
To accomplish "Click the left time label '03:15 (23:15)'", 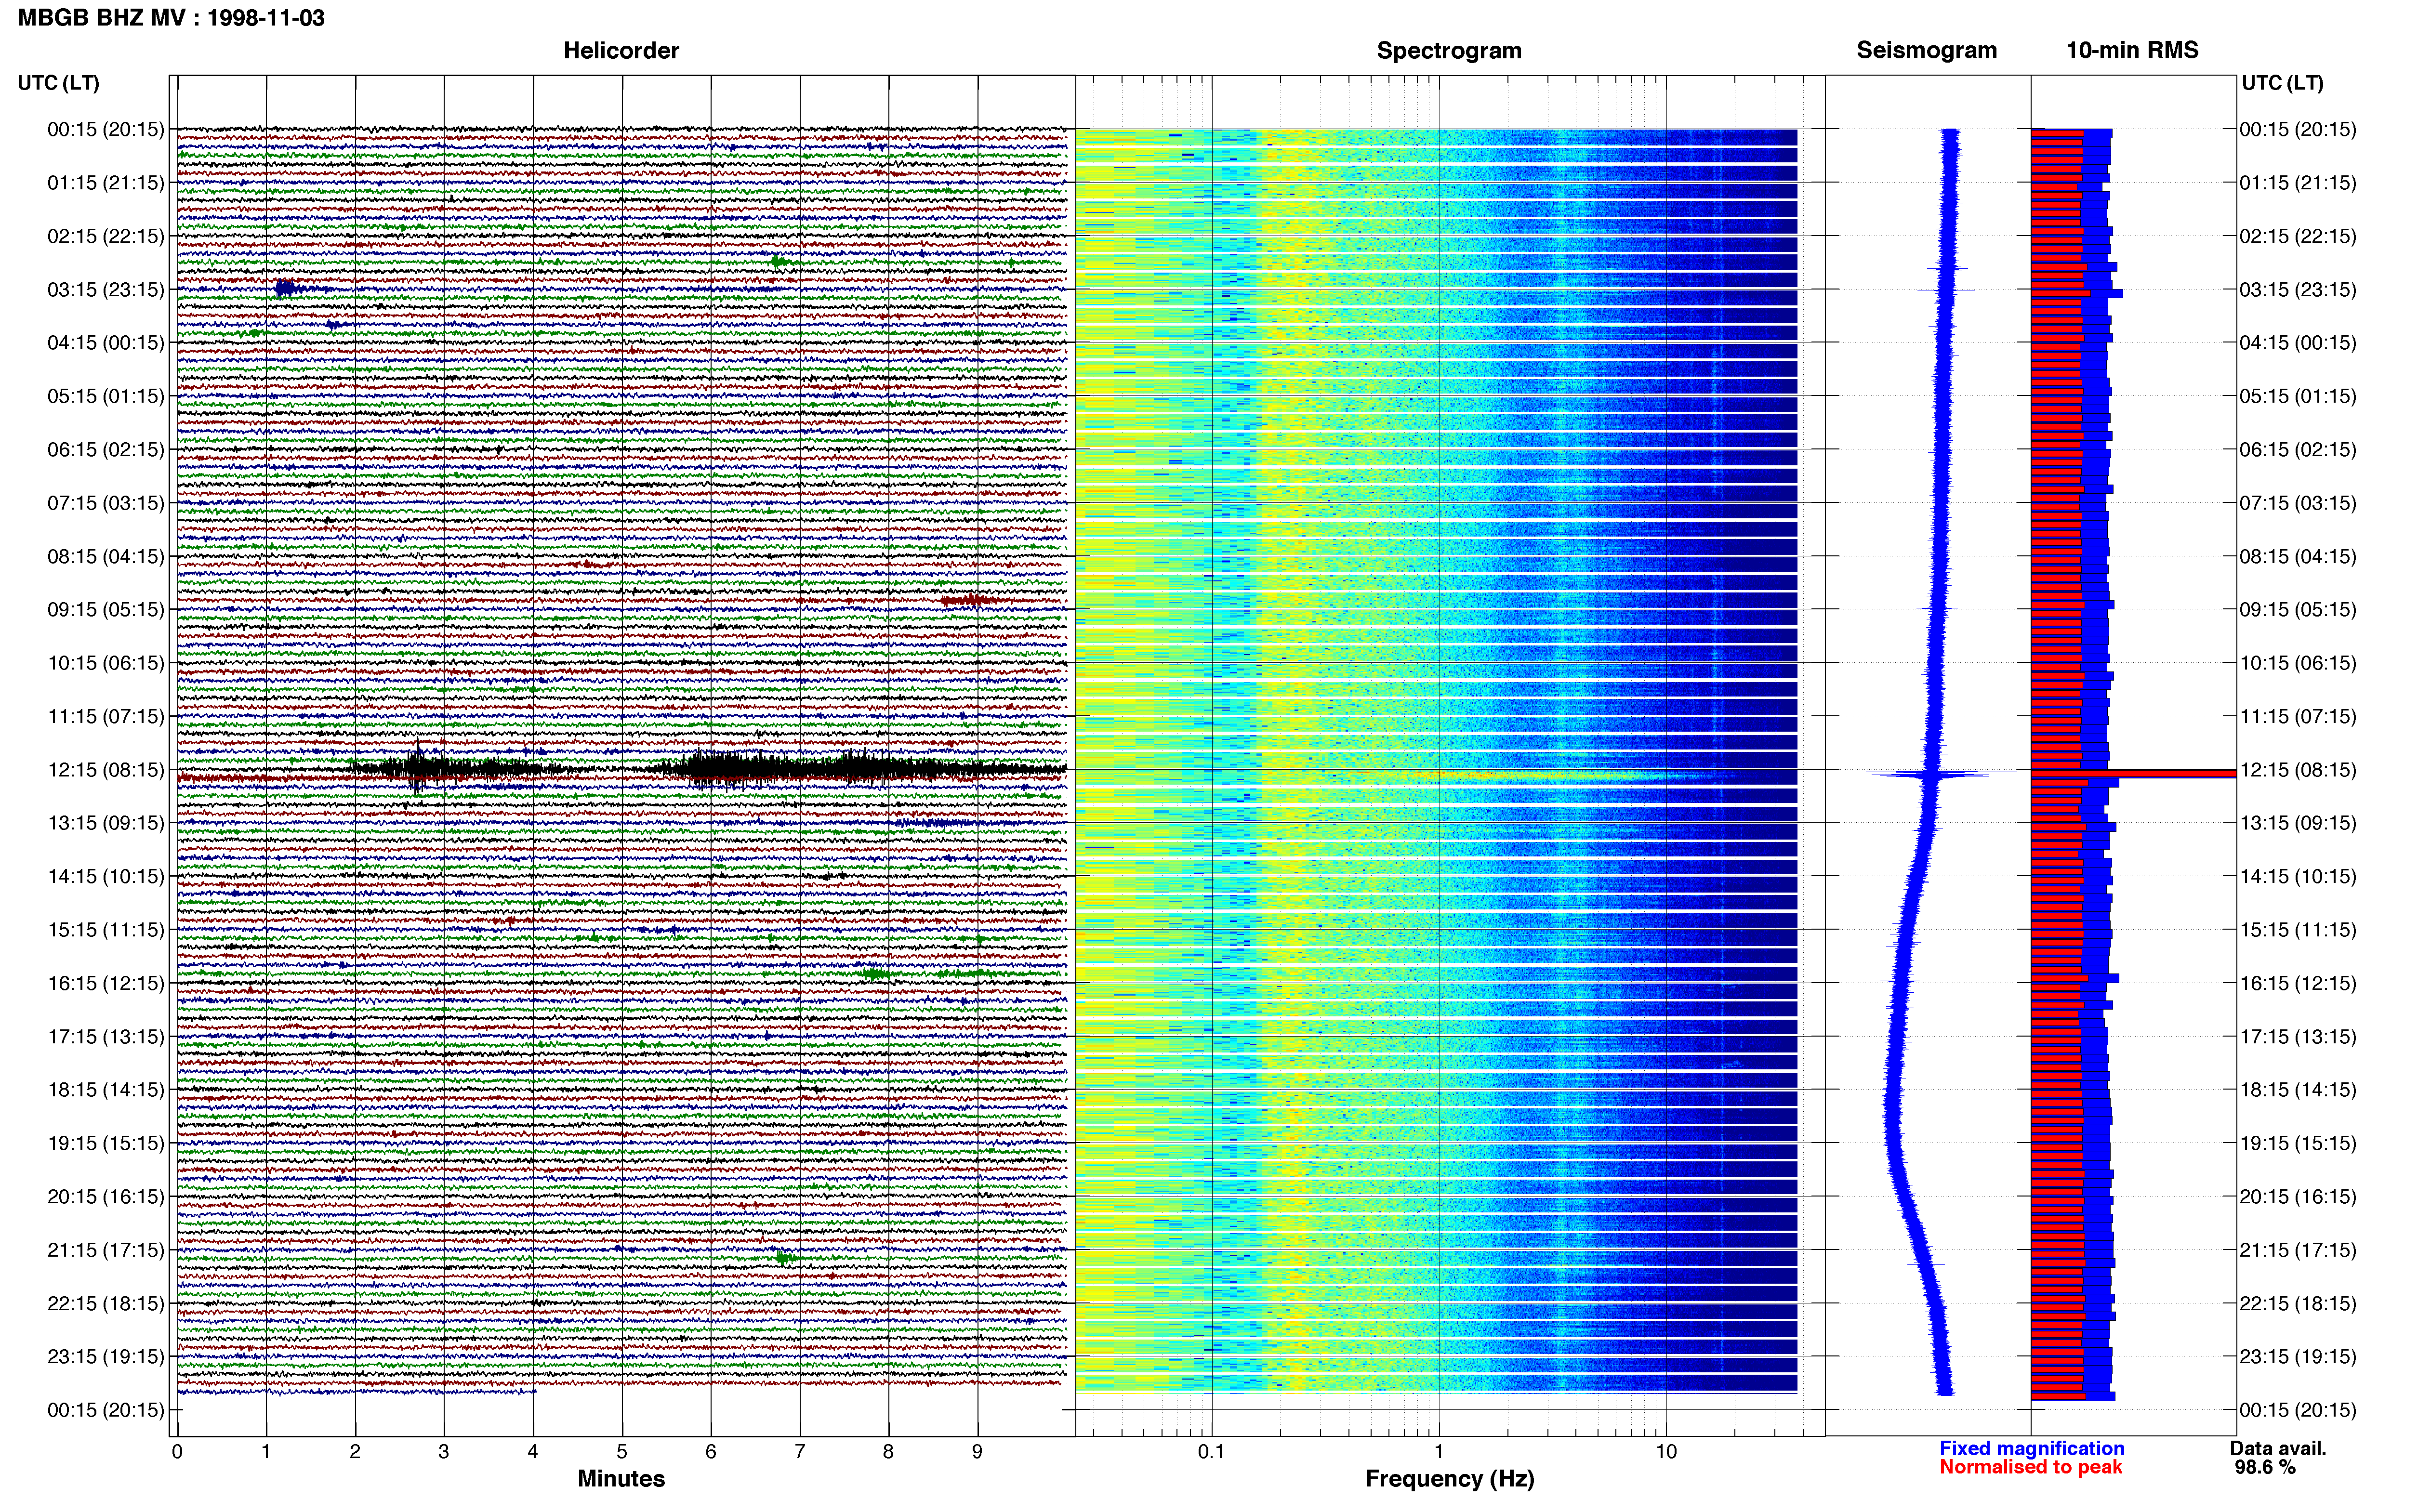I will 106,289.
